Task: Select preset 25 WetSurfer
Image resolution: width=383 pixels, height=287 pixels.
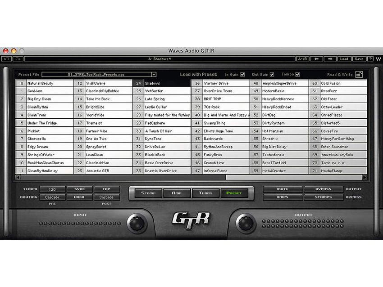Action: coord(162,91)
